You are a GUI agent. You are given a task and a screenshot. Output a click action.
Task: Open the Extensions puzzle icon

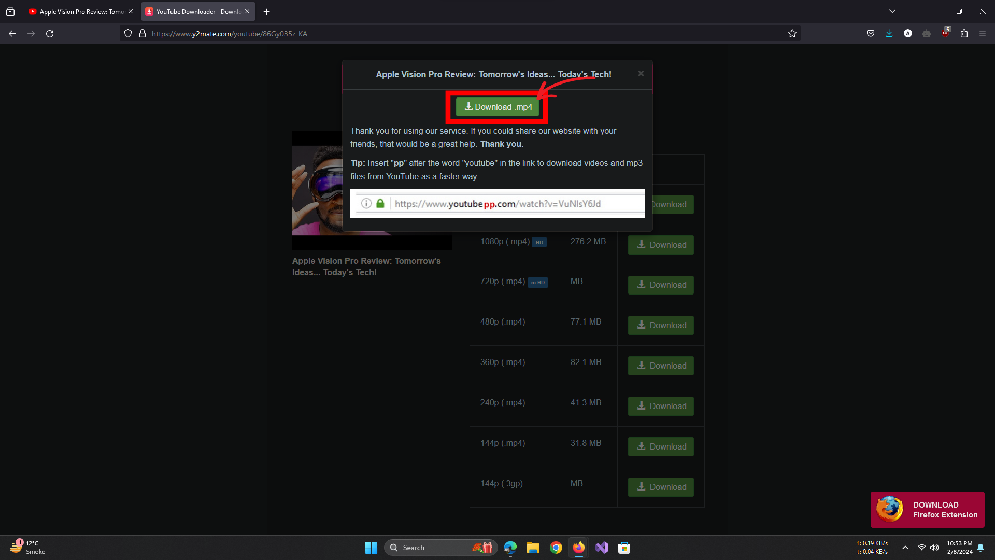(964, 34)
